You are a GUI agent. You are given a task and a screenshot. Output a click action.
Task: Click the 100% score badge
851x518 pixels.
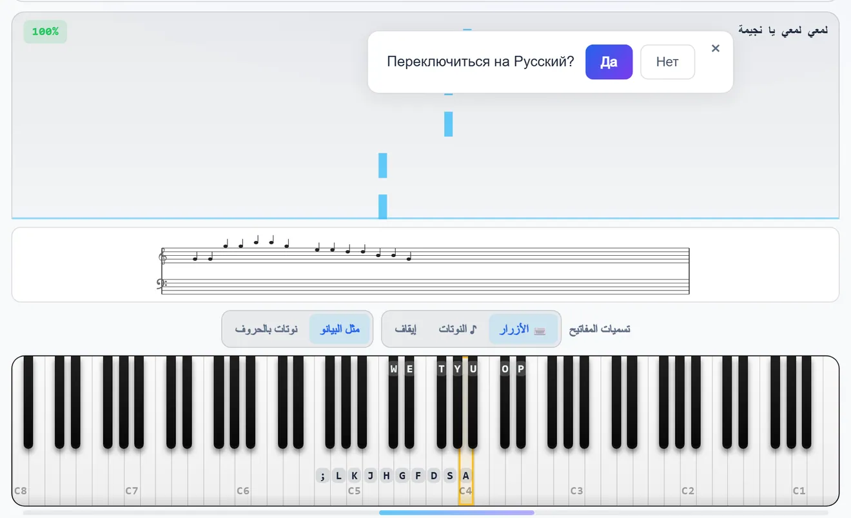pos(45,32)
